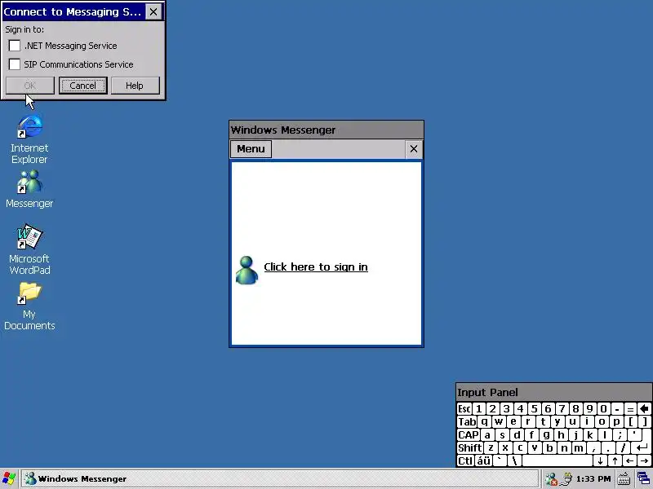This screenshot has height=489, width=653.
Task: Tap the left bracket key on Input Panel
Action: coord(631,421)
